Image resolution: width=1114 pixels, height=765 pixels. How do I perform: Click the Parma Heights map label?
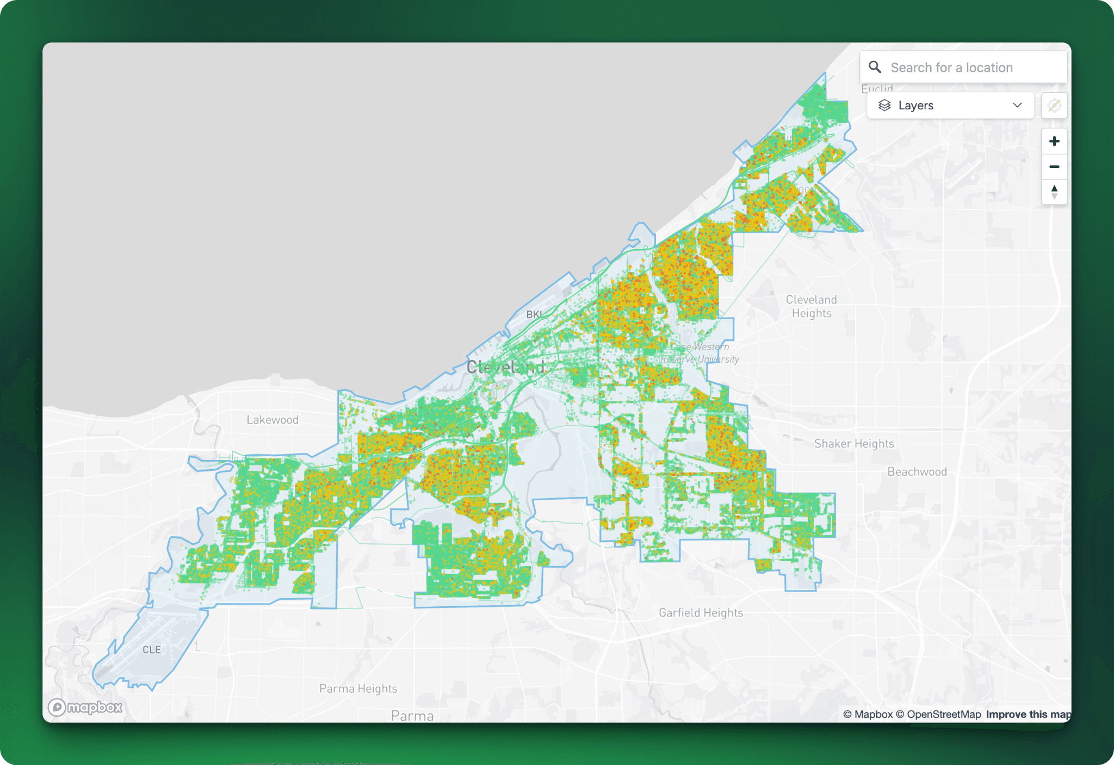click(x=358, y=688)
